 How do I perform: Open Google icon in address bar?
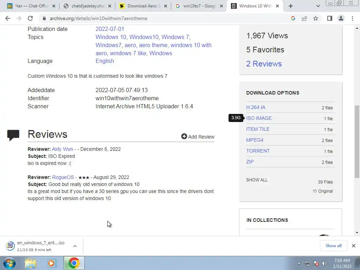(x=293, y=18)
